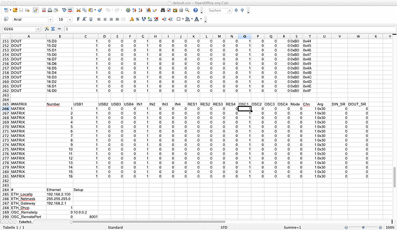Screen dimensions: 397x230
Task: Click the Show Draw Functions icon
Action: point(155,10)
